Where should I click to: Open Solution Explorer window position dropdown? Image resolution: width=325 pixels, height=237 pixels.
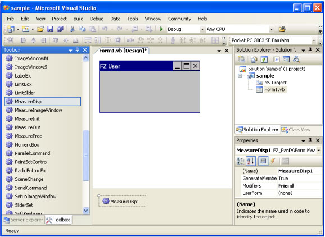(x=304, y=51)
